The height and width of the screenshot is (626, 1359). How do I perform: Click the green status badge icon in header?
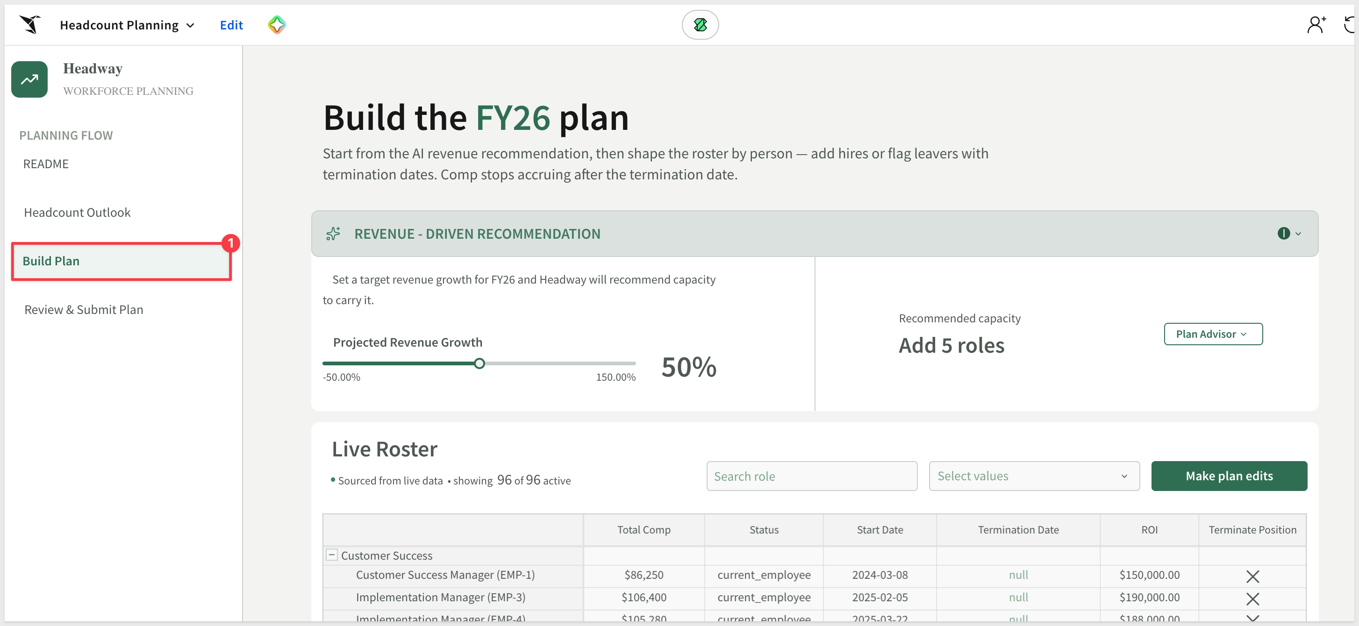[x=700, y=25]
